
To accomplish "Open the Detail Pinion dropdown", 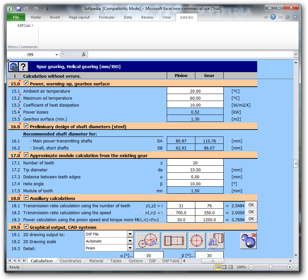I will tap(130, 248).
